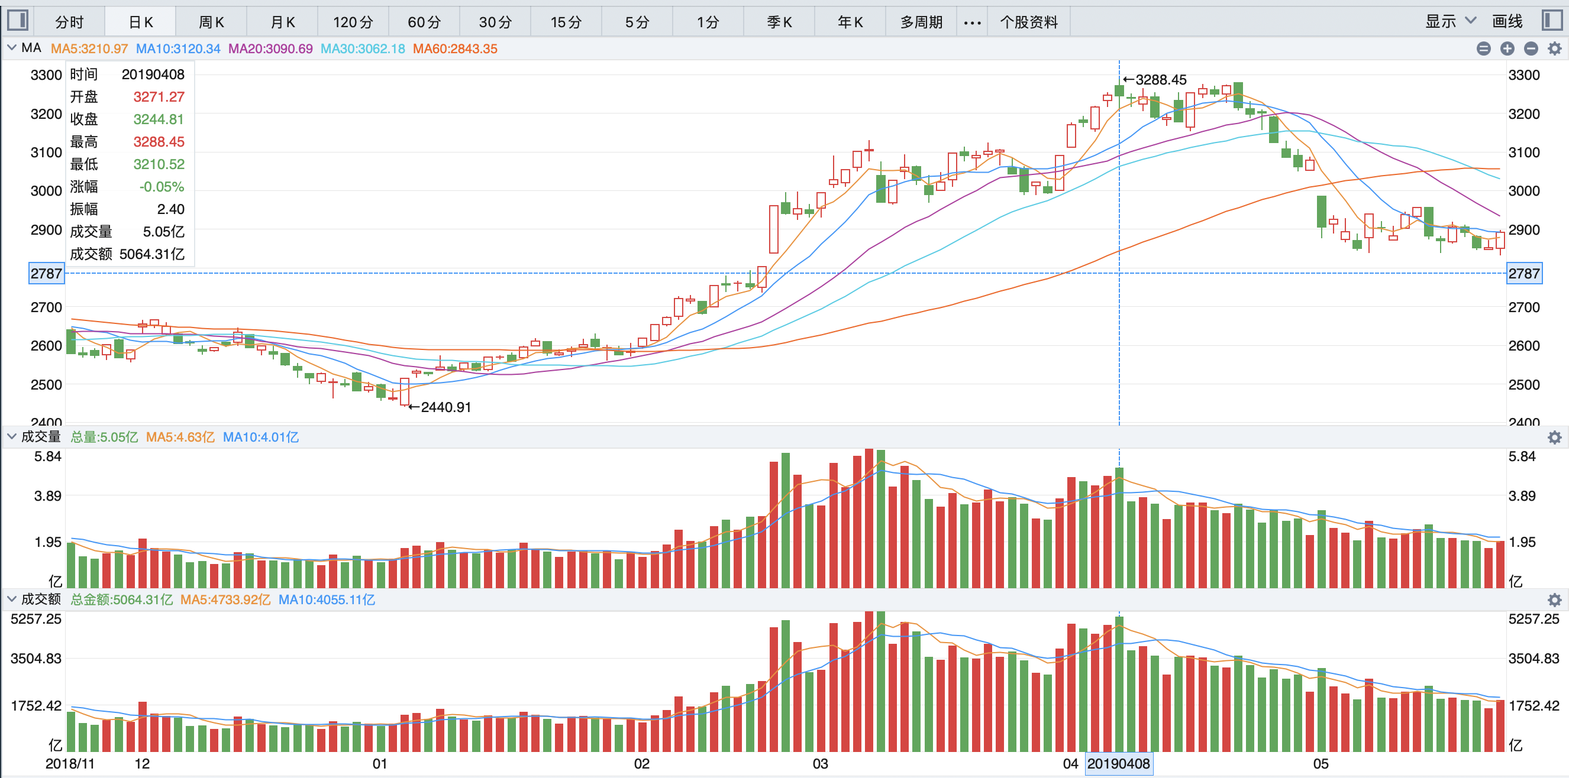This screenshot has width=1569, height=778.
Task: Open the 显示 dropdown menu
Action: point(1450,21)
